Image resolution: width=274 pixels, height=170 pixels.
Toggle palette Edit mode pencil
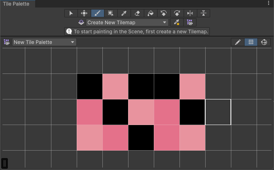coord(238,42)
